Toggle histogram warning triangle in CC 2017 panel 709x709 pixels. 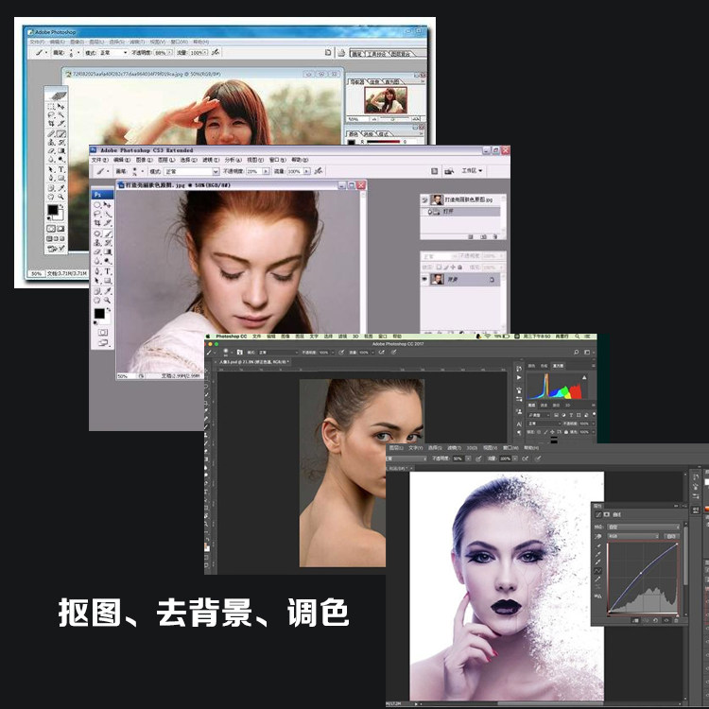(x=584, y=377)
